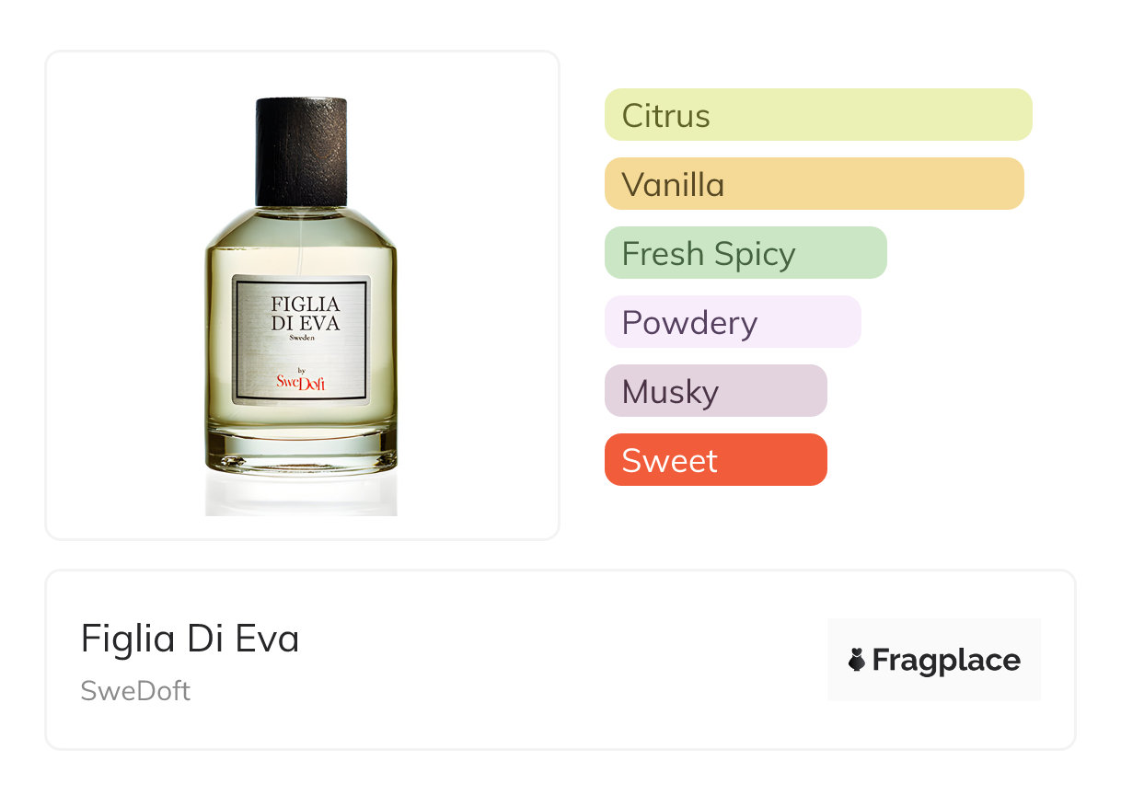Click the Fragplace brand name text
This screenshot has height=795, width=1121.
[946, 661]
